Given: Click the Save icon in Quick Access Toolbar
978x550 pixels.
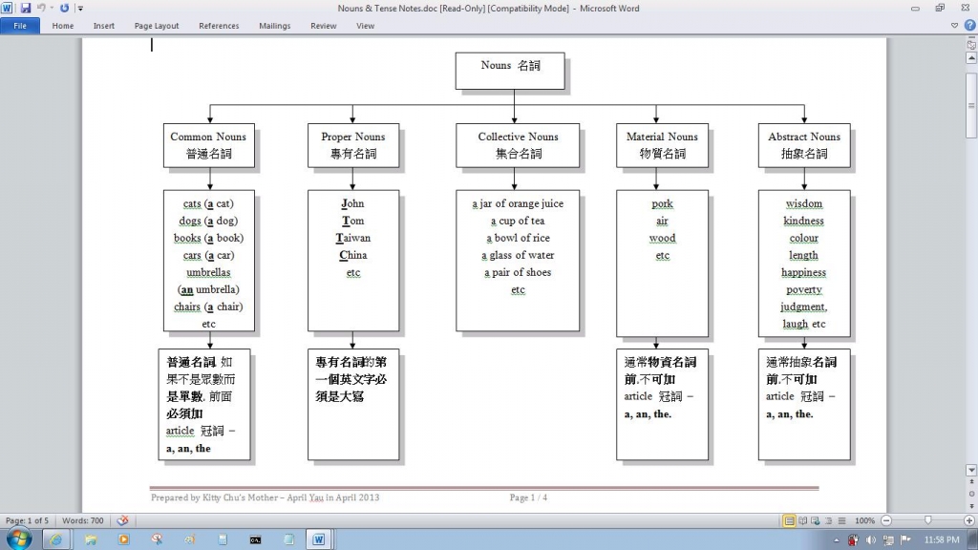Looking at the screenshot, I should [26, 9].
